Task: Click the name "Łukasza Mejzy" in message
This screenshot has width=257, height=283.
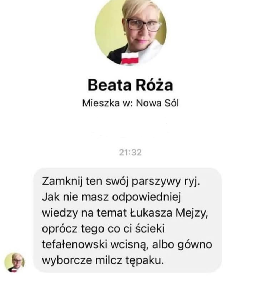Action: coord(169,213)
